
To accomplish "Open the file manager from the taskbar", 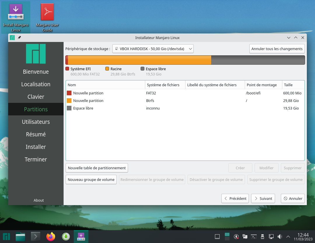I will coord(20,237).
